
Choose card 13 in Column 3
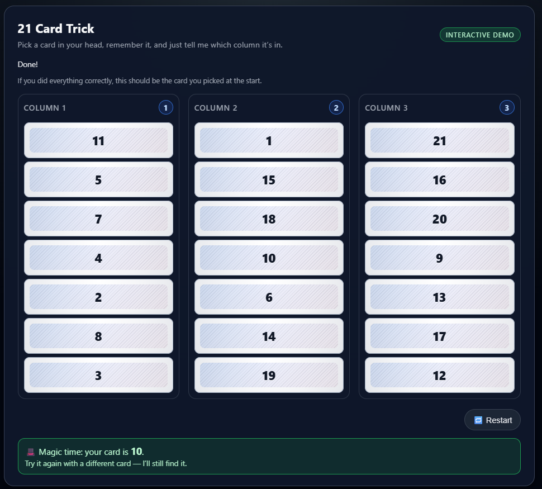(x=439, y=297)
